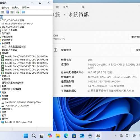Switch to Device Manager taskbar icon
Screen dimensions: 140x140
point(98,136)
